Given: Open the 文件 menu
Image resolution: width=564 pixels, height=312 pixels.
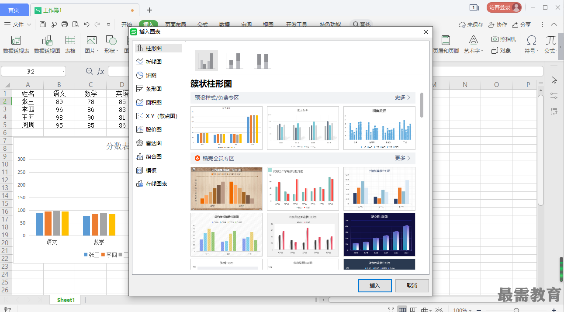Looking at the screenshot, I should point(18,24).
